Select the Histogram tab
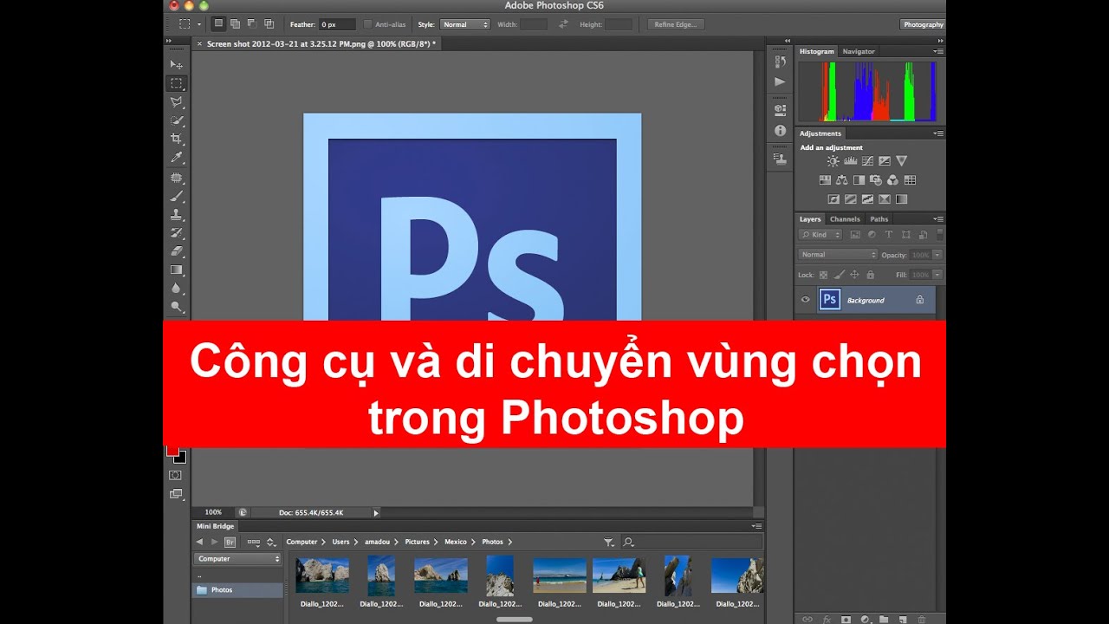This screenshot has width=1109, height=624. tap(816, 51)
